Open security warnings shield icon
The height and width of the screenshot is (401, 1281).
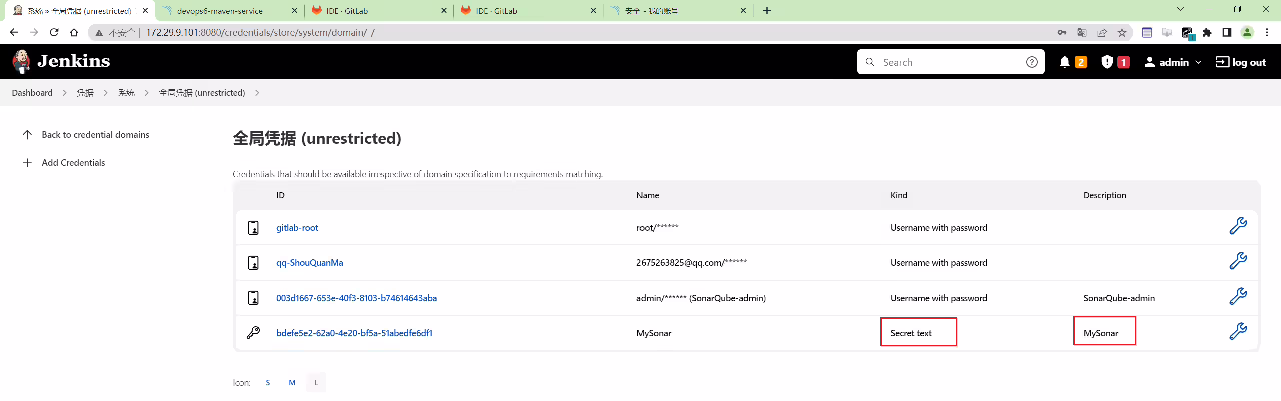click(x=1107, y=62)
